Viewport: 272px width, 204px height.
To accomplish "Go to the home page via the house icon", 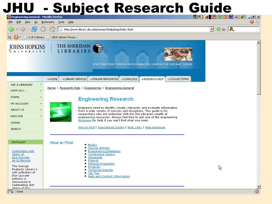I will pos(52,29).
